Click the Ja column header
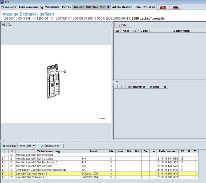The width and height of the screenshot is (206, 183). [117, 31]
